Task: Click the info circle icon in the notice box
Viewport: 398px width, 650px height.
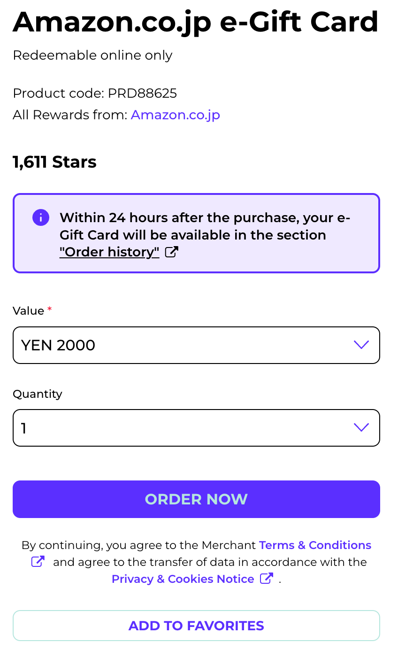Action: tap(41, 217)
